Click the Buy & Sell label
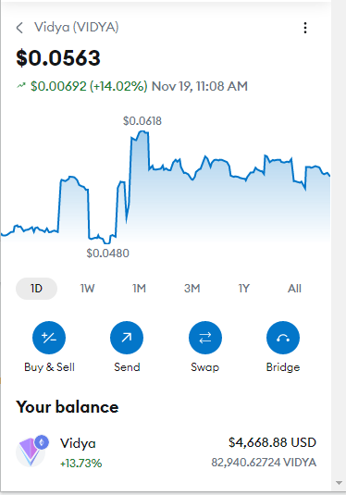 (x=49, y=366)
